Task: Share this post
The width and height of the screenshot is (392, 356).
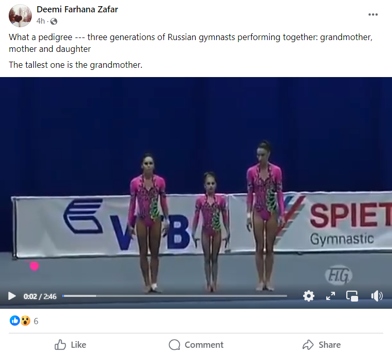Action: [x=322, y=345]
